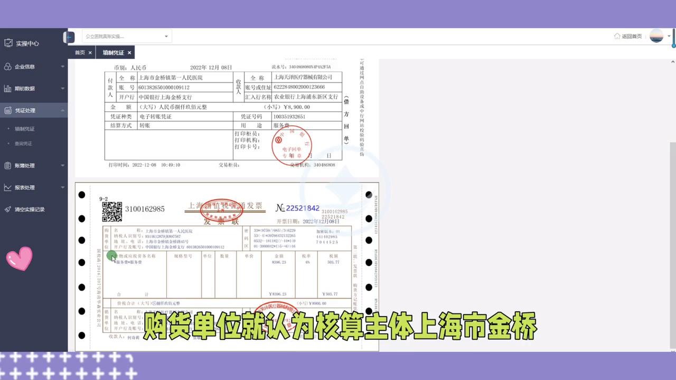Click the 清空实操记录 eraser icon
This screenshot has width=676, height=380.
pos(9,209)
